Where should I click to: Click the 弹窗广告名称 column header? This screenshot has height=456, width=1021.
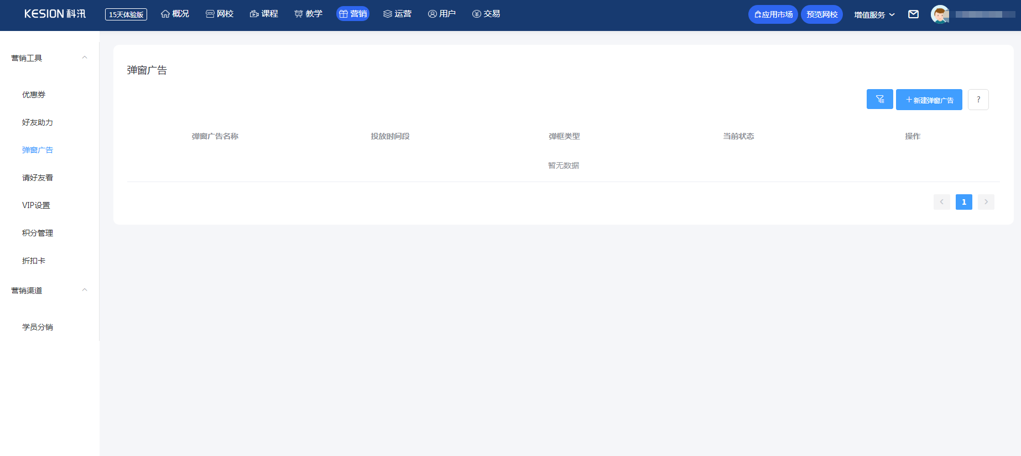(x=215, y=136)
